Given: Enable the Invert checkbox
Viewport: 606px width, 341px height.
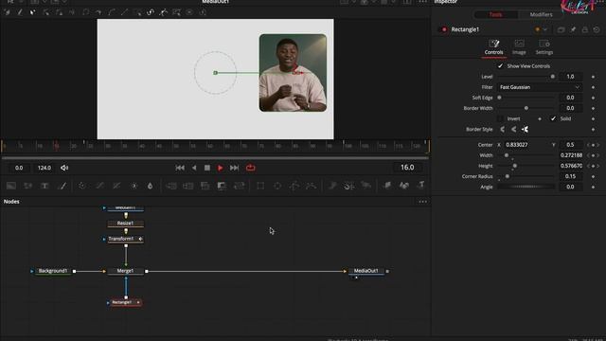Looking at the screenshot, I should tap(500, 118).
